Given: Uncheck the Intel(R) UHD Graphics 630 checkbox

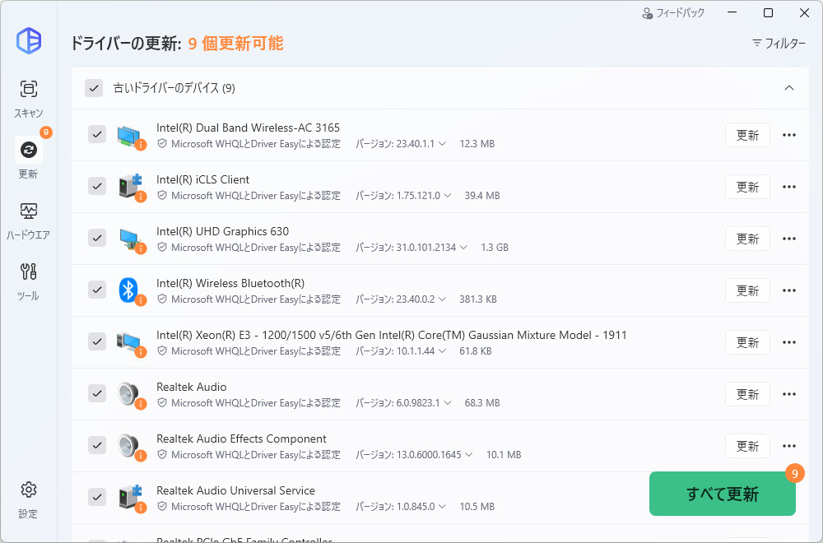Looking at the screenshot, I should tap(97, 239).
